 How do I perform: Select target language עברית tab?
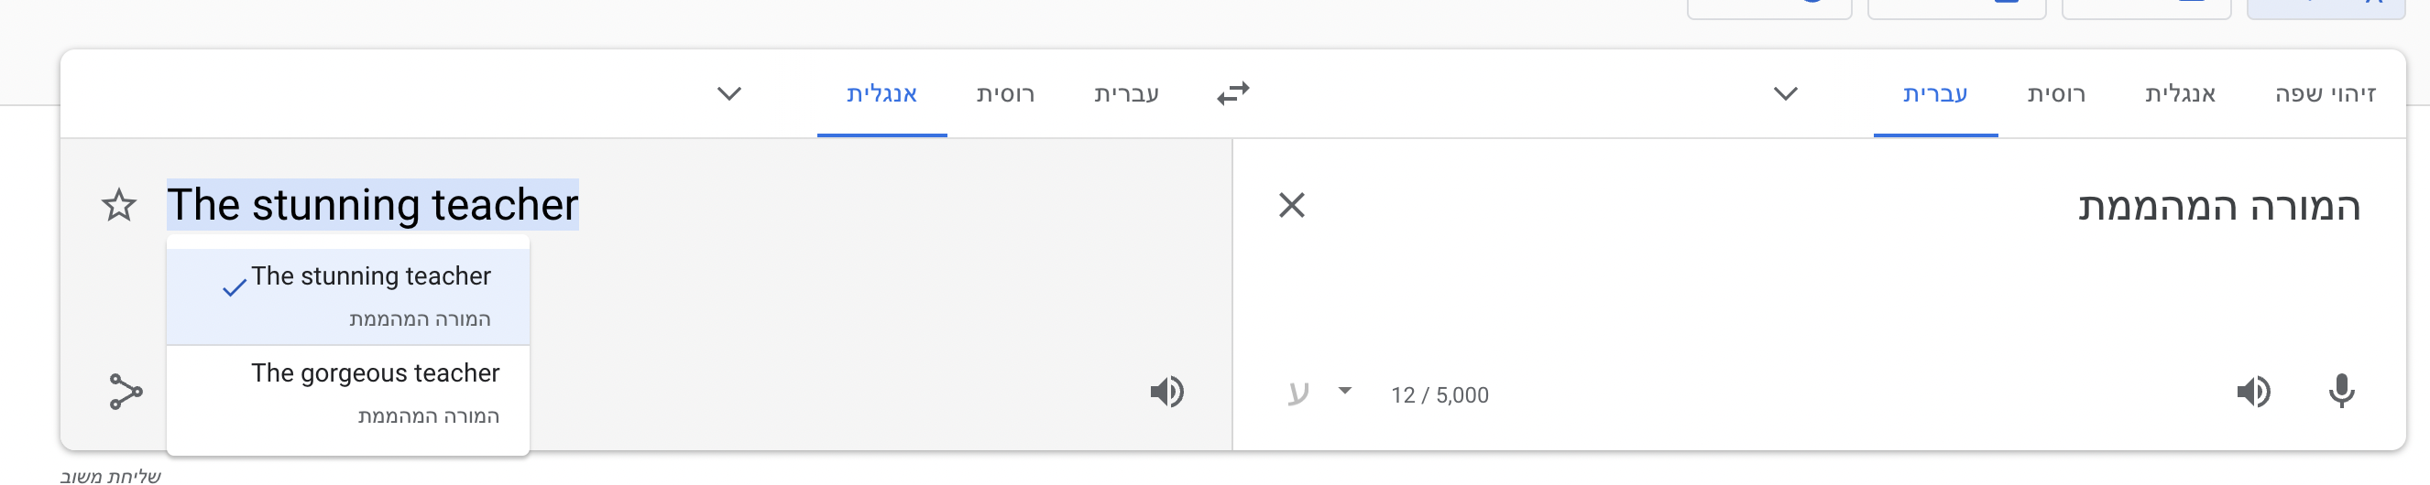pyautogui.click(x=1126, y=93)
